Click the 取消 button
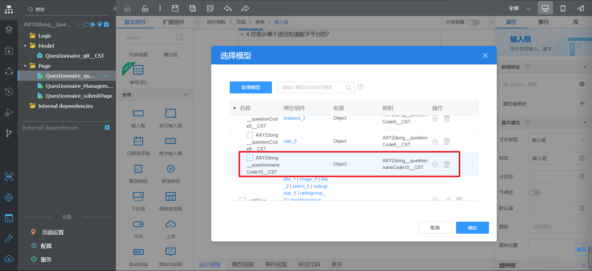 click(x=435, y=228)
